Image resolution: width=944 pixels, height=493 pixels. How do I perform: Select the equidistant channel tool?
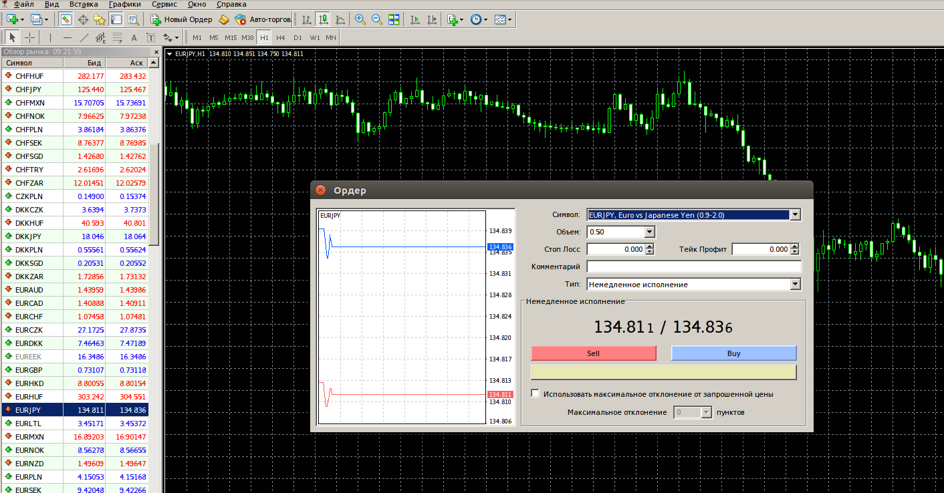tap(101, 37)
